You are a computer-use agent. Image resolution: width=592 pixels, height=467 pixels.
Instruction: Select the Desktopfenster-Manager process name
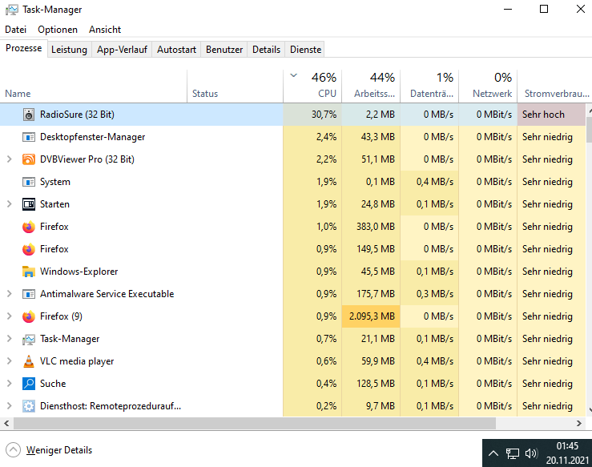92,137
